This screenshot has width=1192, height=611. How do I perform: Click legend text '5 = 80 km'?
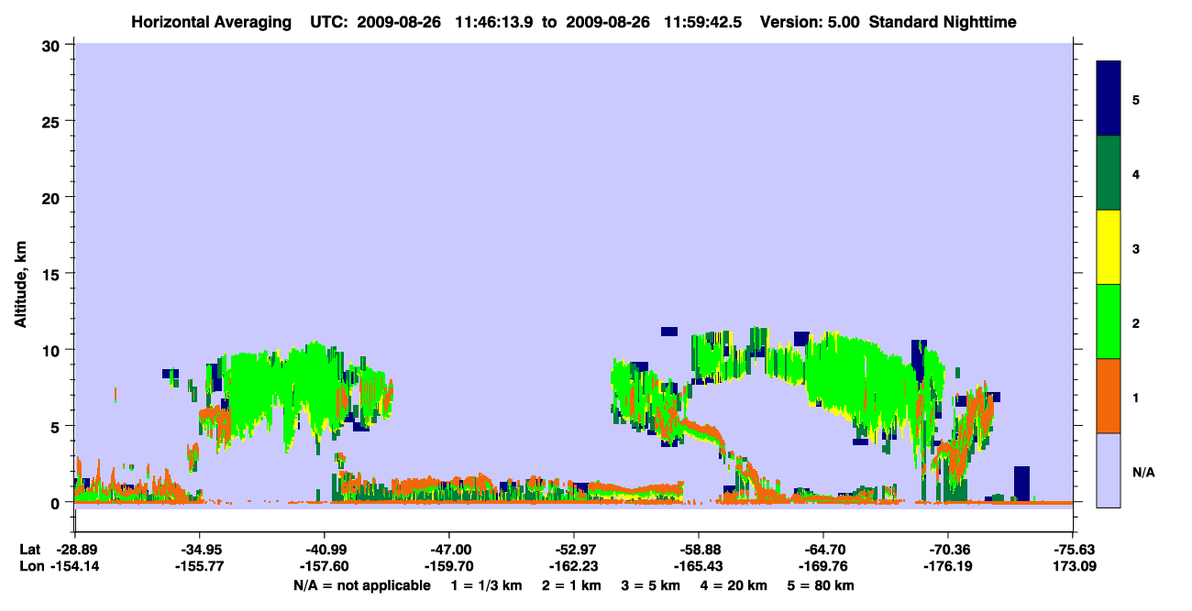tap(822, 585)
